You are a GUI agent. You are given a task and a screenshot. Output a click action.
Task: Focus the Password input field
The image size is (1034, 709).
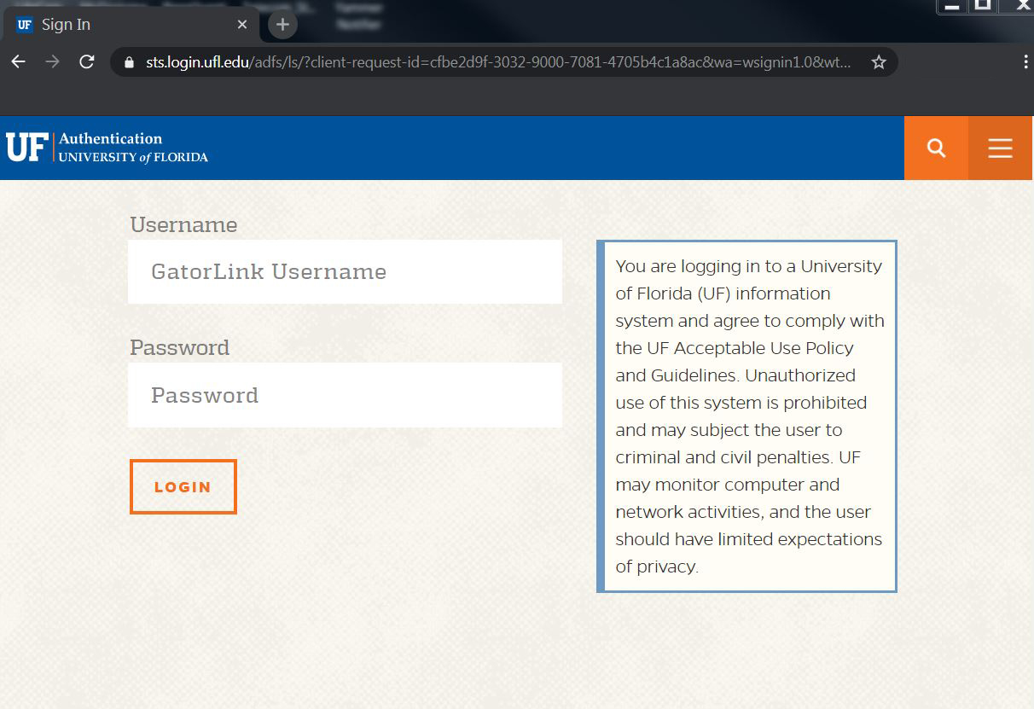click(x=345, y=395)
